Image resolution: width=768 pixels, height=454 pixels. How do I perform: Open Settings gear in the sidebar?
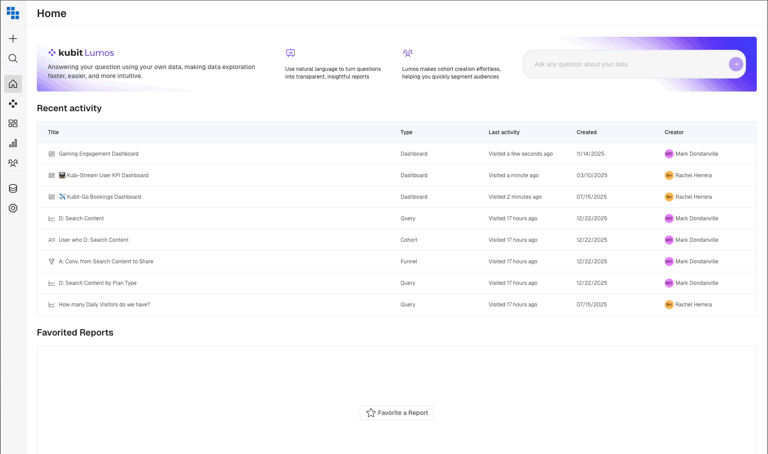point(13,208)
